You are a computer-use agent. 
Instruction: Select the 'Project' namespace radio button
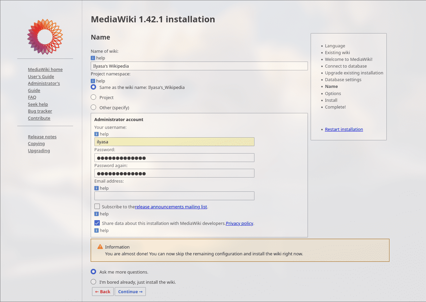[93, 97]
